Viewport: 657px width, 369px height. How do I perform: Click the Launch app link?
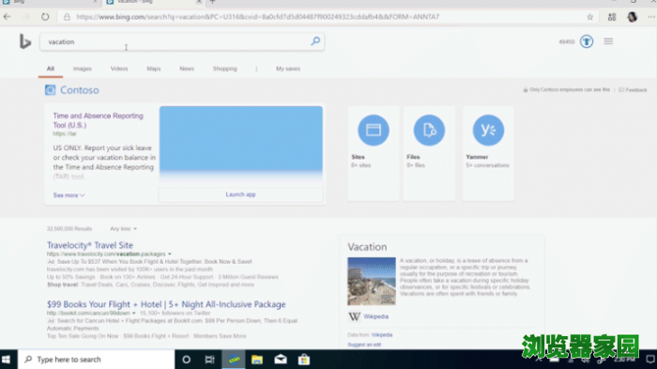pyautogui.click(x=240, y=194)
